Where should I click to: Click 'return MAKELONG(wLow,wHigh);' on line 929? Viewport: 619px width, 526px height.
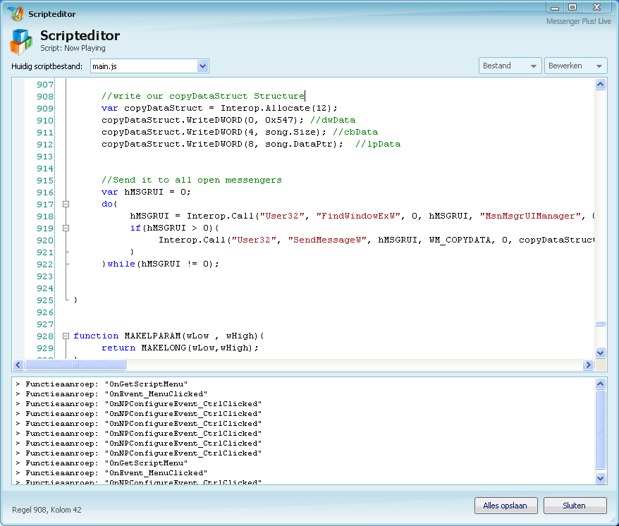180,348
